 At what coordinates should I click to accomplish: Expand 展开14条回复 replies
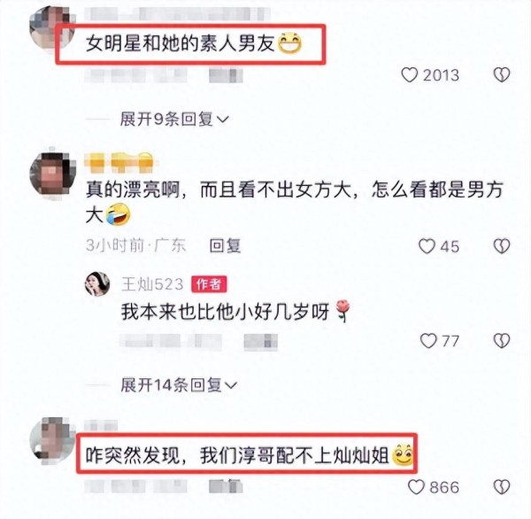[179, 385]
